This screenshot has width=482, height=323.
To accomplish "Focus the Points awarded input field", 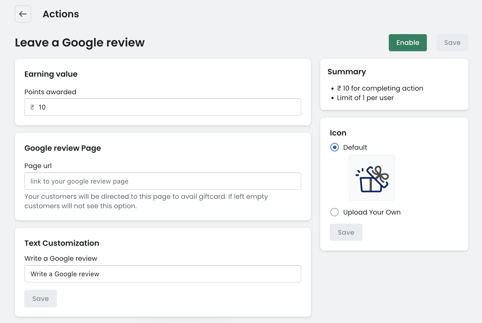I will tap(168, 107).
